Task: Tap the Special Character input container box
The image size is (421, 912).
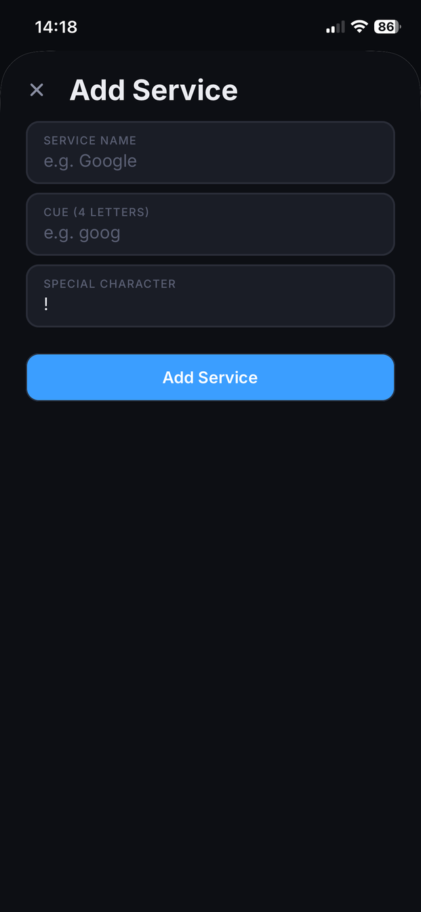Action: coord(210,296)
